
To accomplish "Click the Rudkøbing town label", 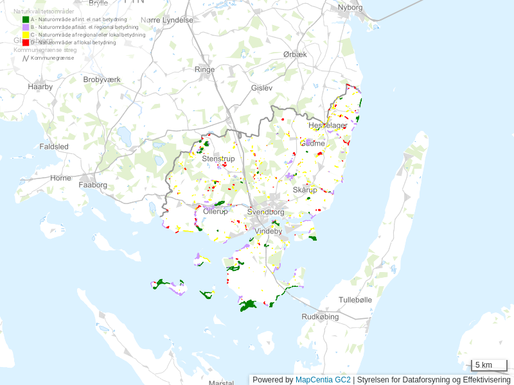I will tap(320, 316).
